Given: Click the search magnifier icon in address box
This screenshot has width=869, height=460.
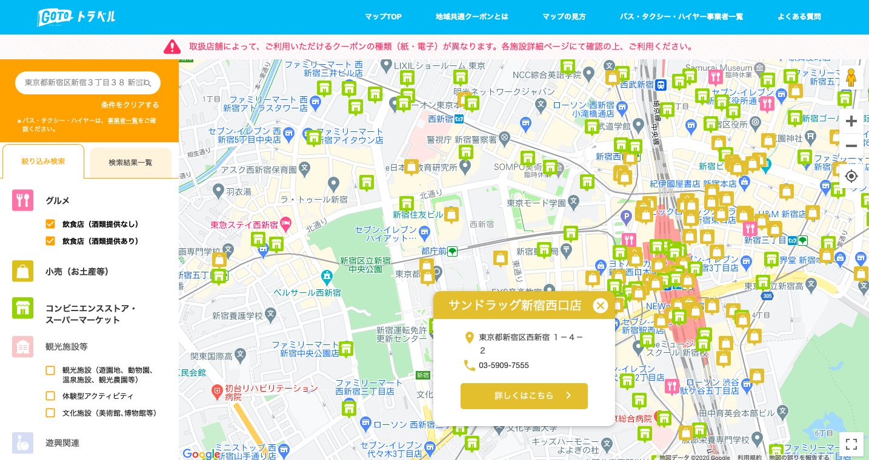Looking at the screenshot, I should pos(147,83).
